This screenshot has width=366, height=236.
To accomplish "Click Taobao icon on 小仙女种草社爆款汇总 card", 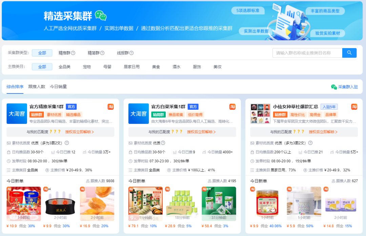I will [354, 107].
